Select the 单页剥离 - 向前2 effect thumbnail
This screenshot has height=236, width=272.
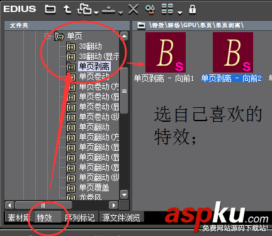tap(233, 52)
